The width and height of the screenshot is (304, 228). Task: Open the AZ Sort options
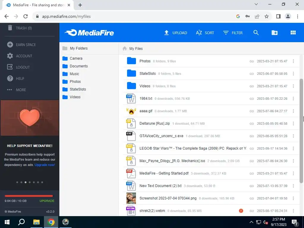click(205, 33)
